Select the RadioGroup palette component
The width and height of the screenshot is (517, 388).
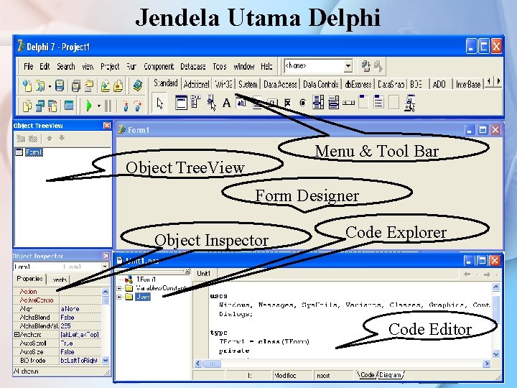tap(379, 102)
